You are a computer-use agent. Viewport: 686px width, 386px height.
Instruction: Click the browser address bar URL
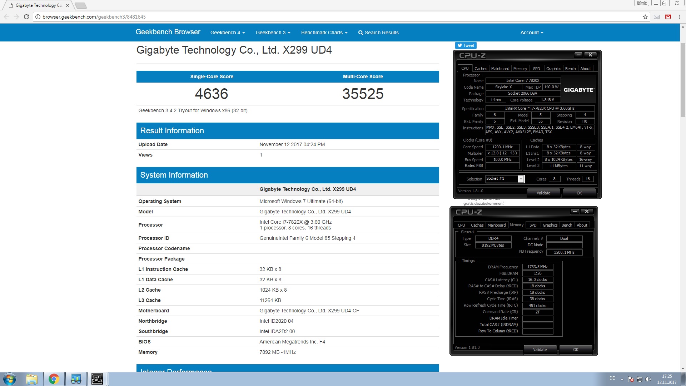coord(94,17)
